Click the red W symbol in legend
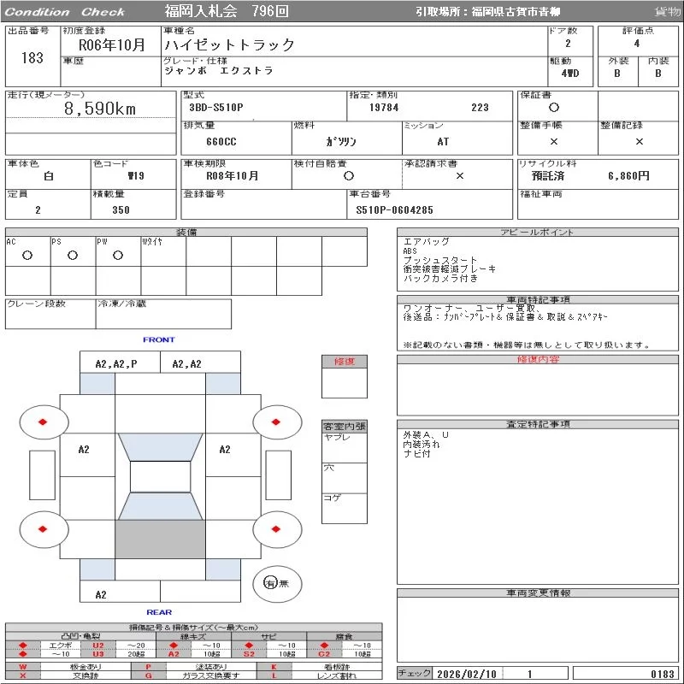The width and height of the screenshot is (684, 684). coord(23,666)
